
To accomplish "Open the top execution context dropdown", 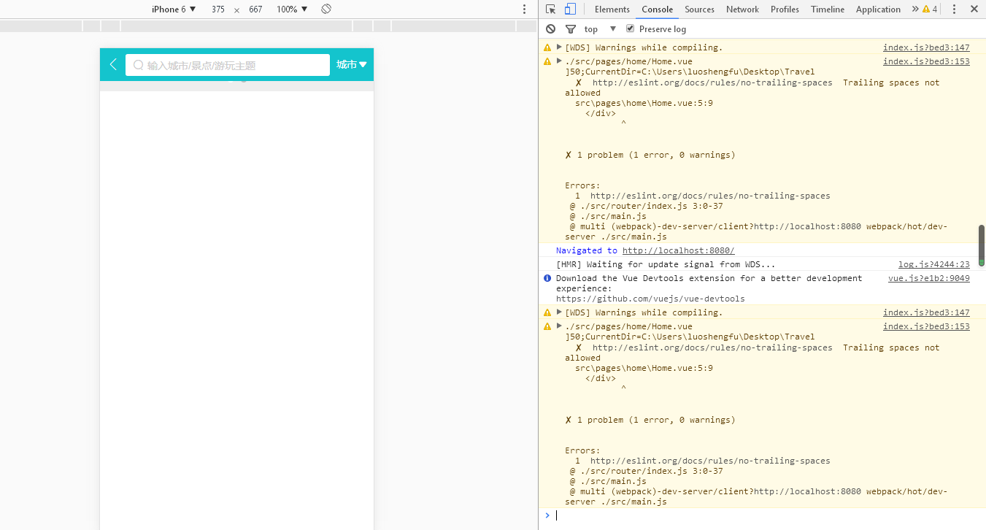I will point(600,29).
